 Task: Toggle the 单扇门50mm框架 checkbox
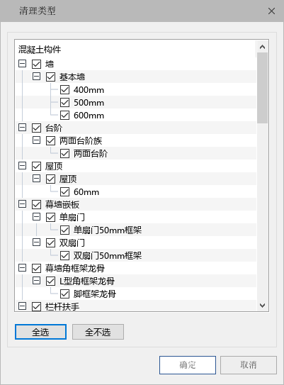(64, 230)
